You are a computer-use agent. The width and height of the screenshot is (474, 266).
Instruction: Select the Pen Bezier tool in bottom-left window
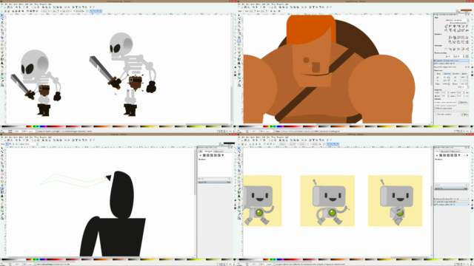[x=2, y=189]
